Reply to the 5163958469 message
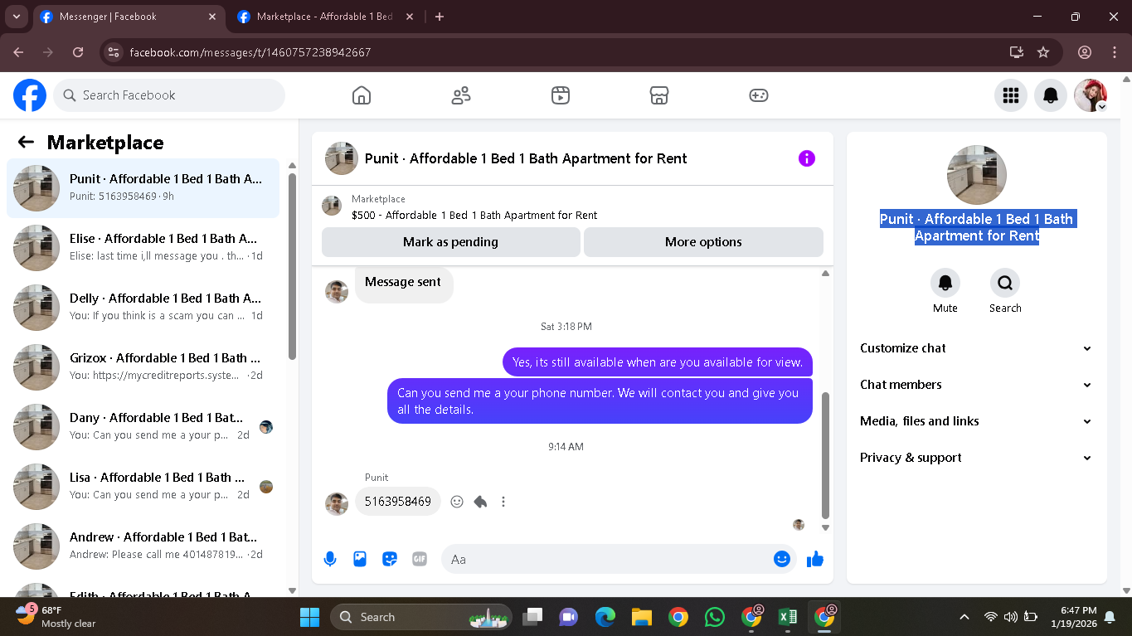 click(480, 502)
